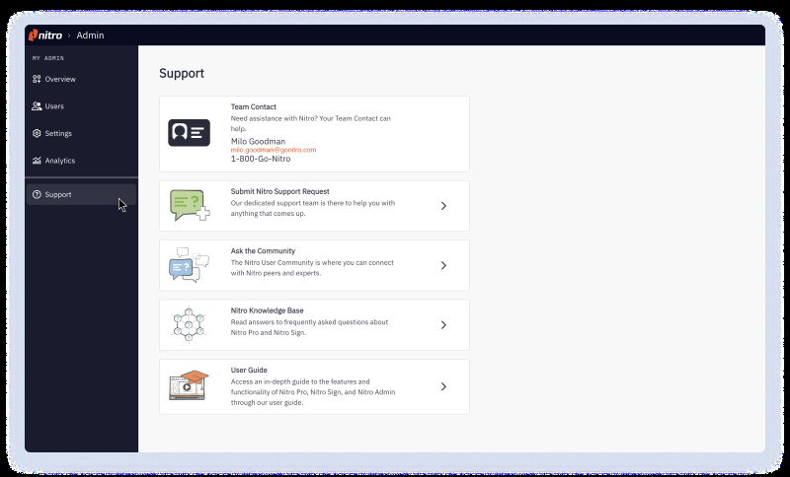Go to Overview in the sidebar menu
The width and height of the screenshot is (790, 477).
point(60,79)
